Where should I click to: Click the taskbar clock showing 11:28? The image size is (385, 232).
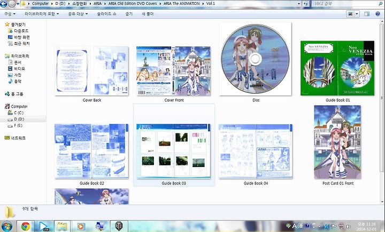point(367,226)
